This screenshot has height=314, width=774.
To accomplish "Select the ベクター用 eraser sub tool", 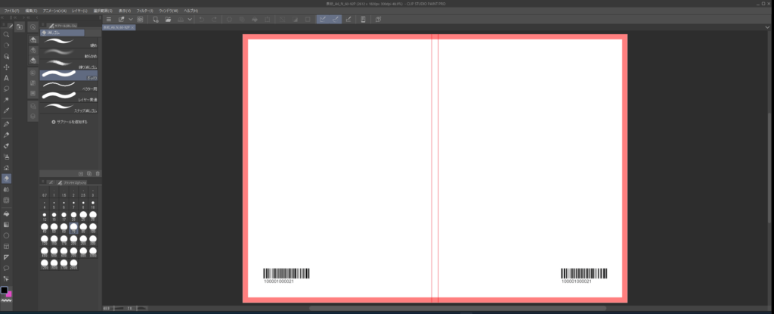I will tap(69, 86).
